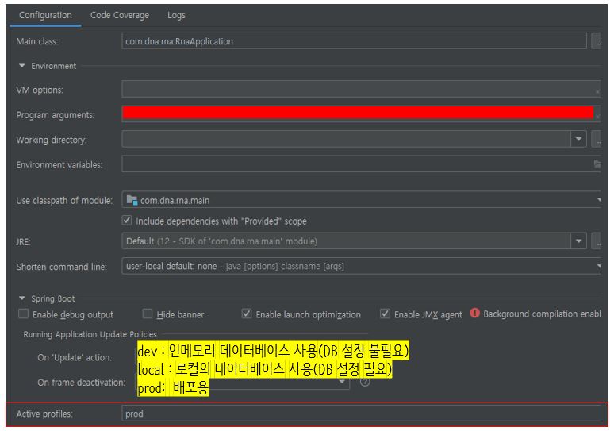Open the On frame deactivation dropdown
Image resolution: width=614 pixels, height=431 pixels.
click(x=342, y=382)
